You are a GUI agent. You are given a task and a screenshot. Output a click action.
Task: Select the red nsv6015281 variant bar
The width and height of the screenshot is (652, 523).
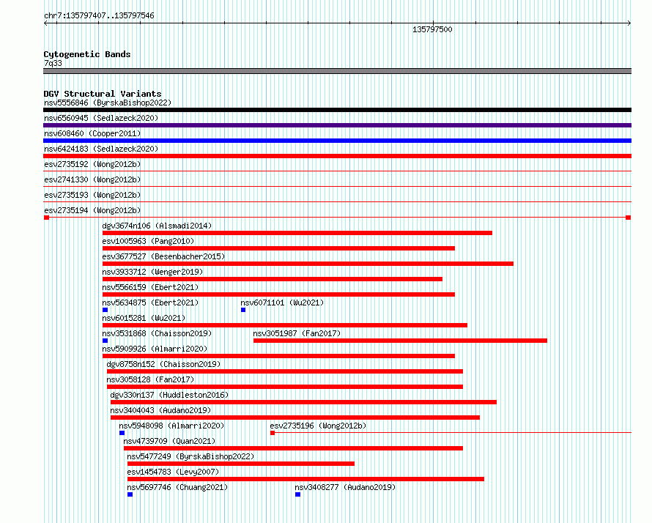(285, 325)
